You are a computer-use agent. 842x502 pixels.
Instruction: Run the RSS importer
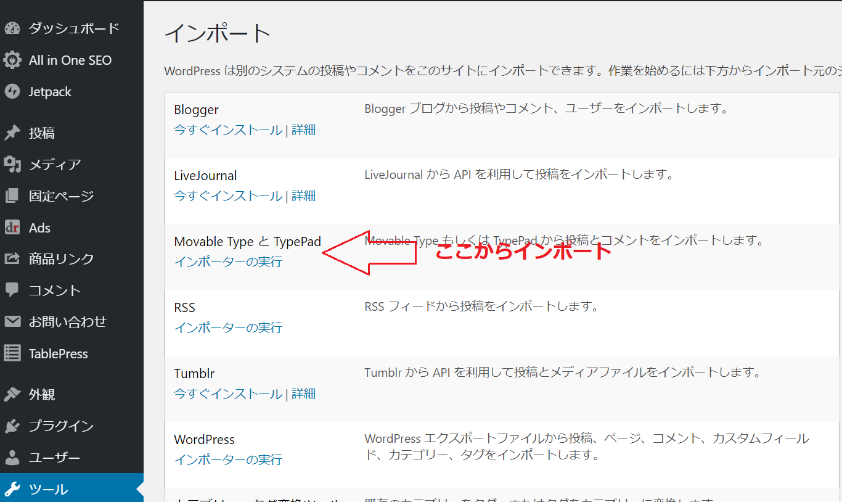tap(228, 328)
